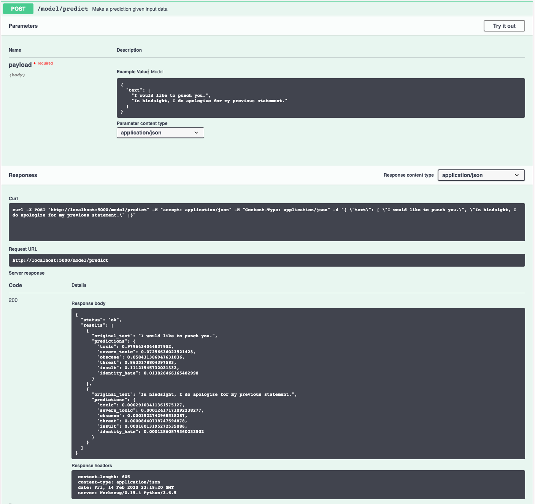This screenshot has height=504, width=535.
Task: Click the content-length: 605 header line
Action: click(104, 477)
